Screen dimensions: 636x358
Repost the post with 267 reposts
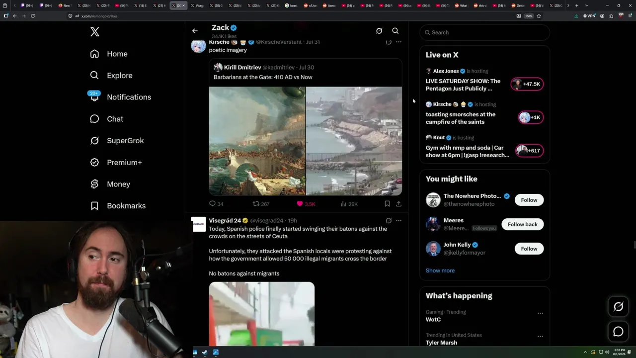[261, 204]
